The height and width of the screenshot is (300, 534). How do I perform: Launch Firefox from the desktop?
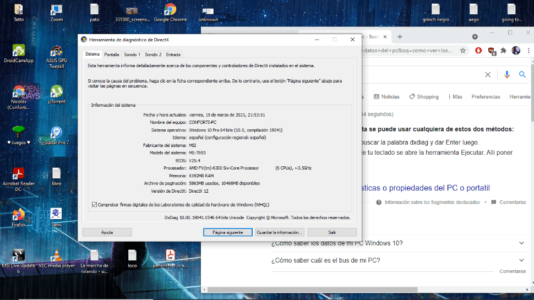click(x=18, y=217)
